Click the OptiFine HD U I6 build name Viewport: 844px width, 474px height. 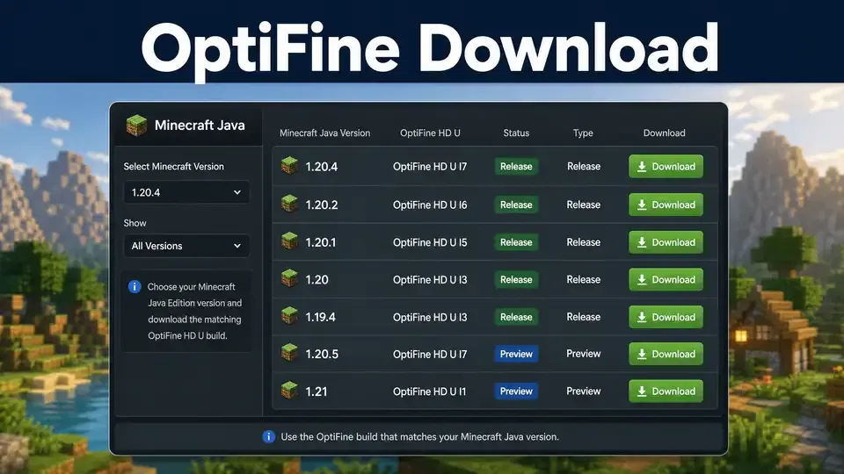430,205
